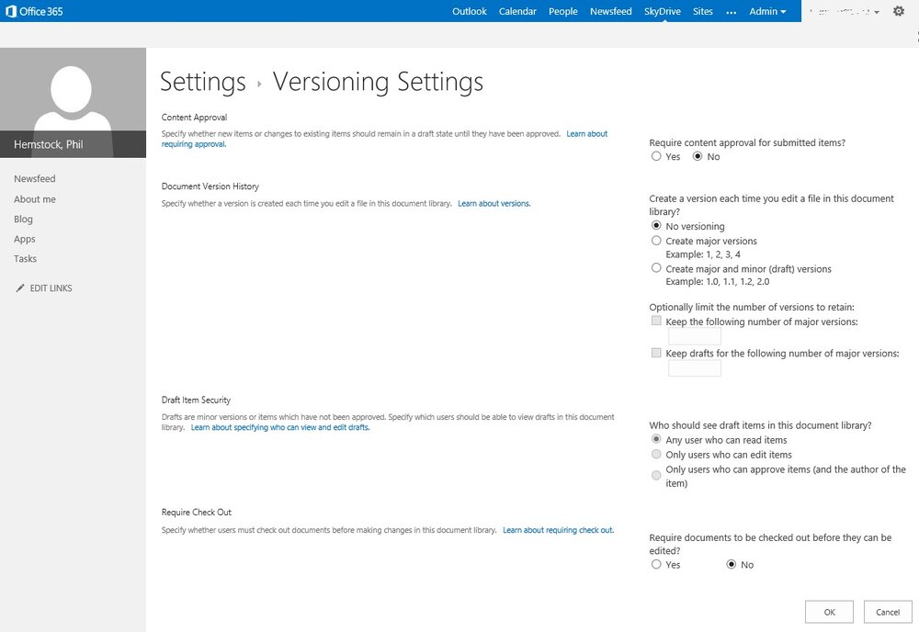Open About me in the sidebar

coord(35,199)
